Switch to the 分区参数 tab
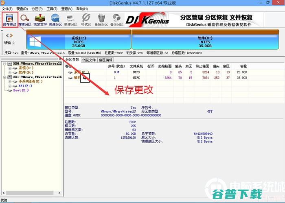The height and width of the screenshot is (203, 285). point(72,59)
